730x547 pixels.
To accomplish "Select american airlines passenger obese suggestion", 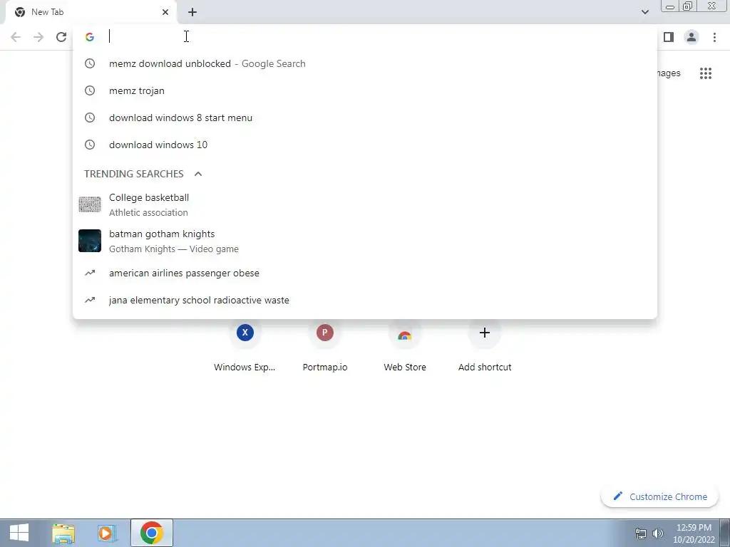I will pyautogui.click(x=365, y=273).
